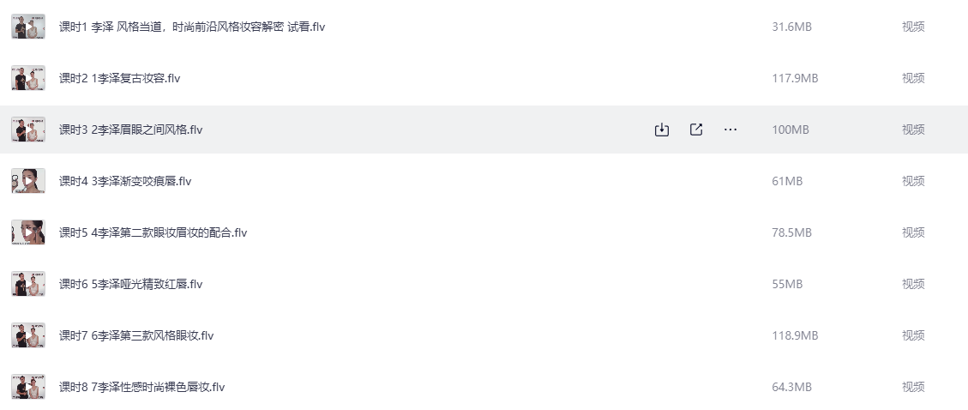Open the three-dots more menu for 课时3
The height and width of the screenshot is (410, 968).
point(731,130)
